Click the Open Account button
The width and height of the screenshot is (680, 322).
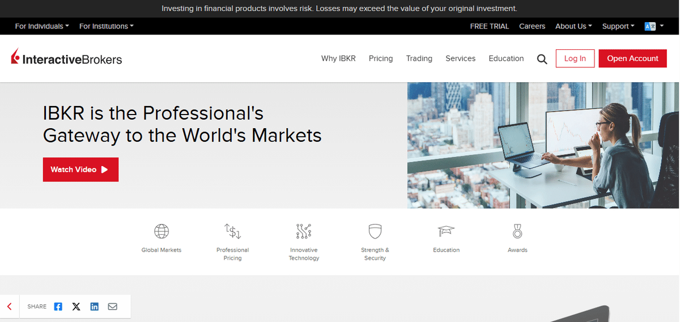coord(633,58)
